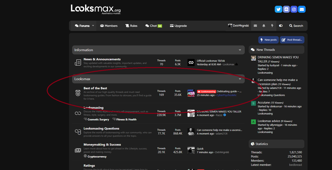
Task: Go to the Members tab
Action: coord(109,26)
